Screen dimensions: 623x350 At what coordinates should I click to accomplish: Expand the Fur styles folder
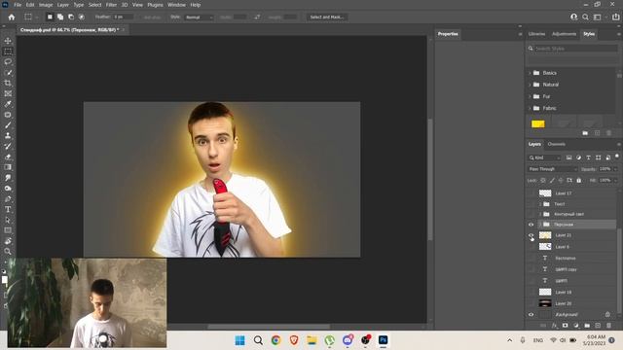(530, 96)
